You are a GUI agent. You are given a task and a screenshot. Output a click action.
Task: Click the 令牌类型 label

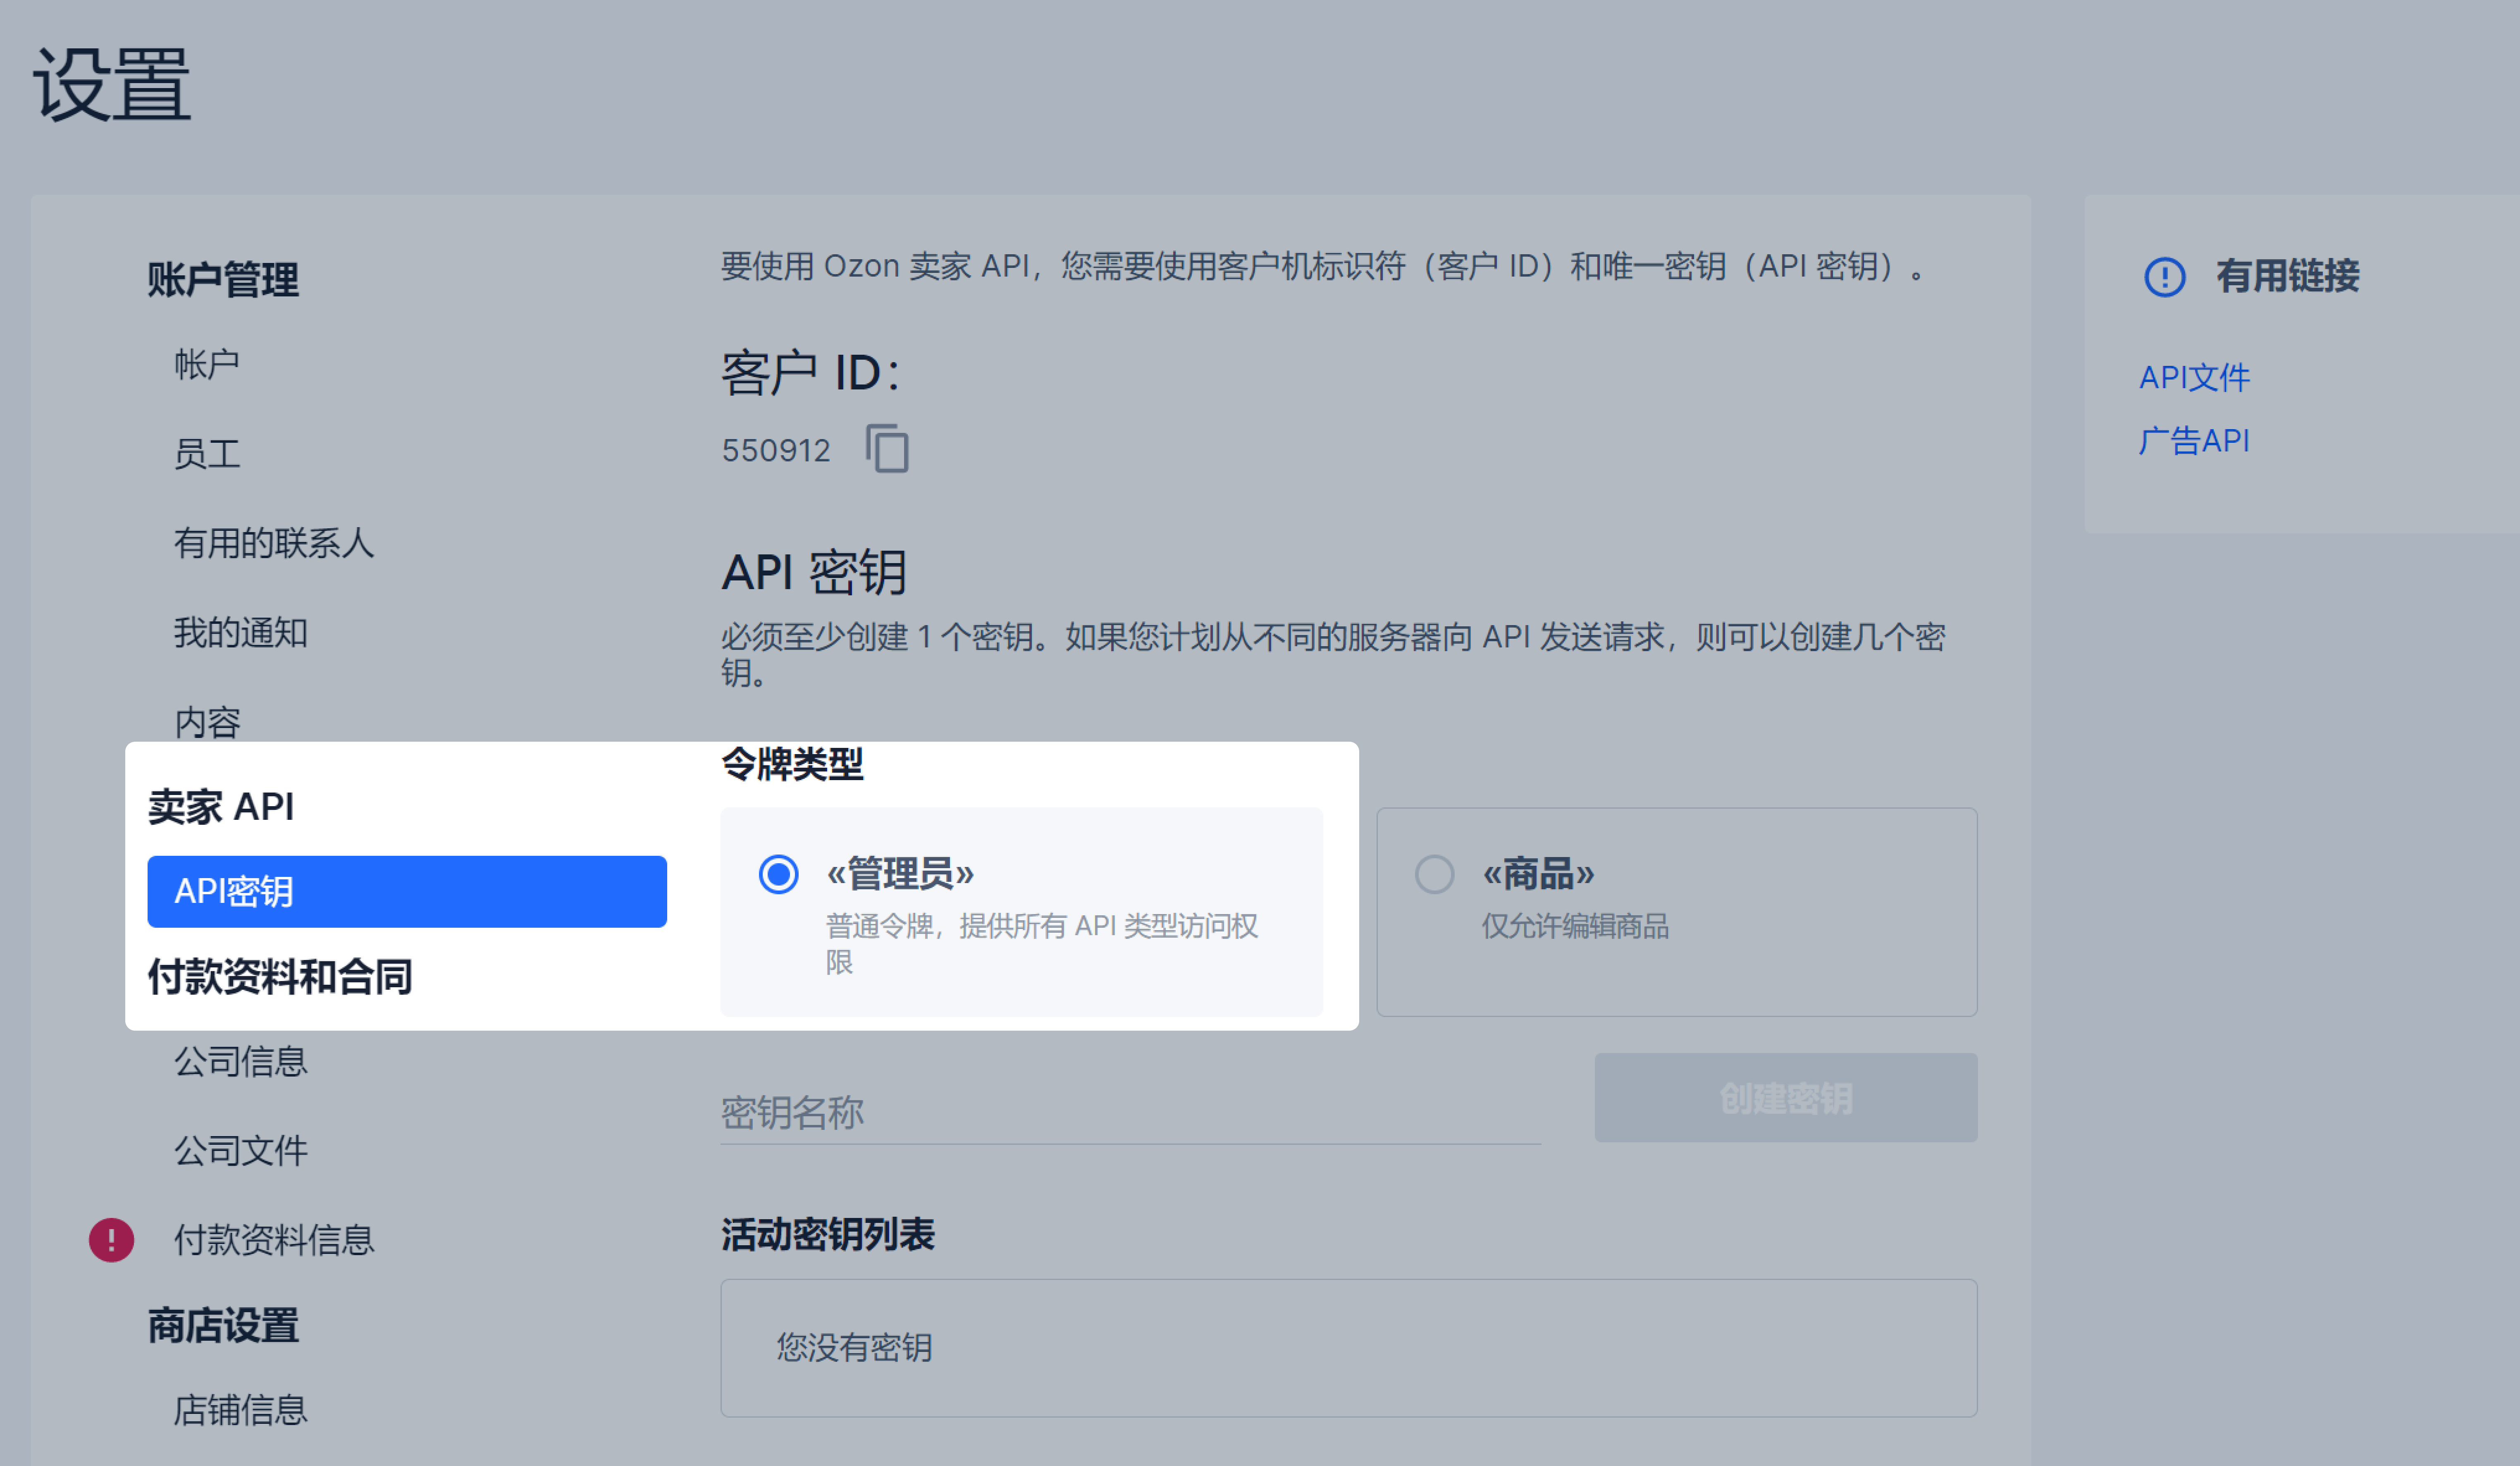pos(792,765)
